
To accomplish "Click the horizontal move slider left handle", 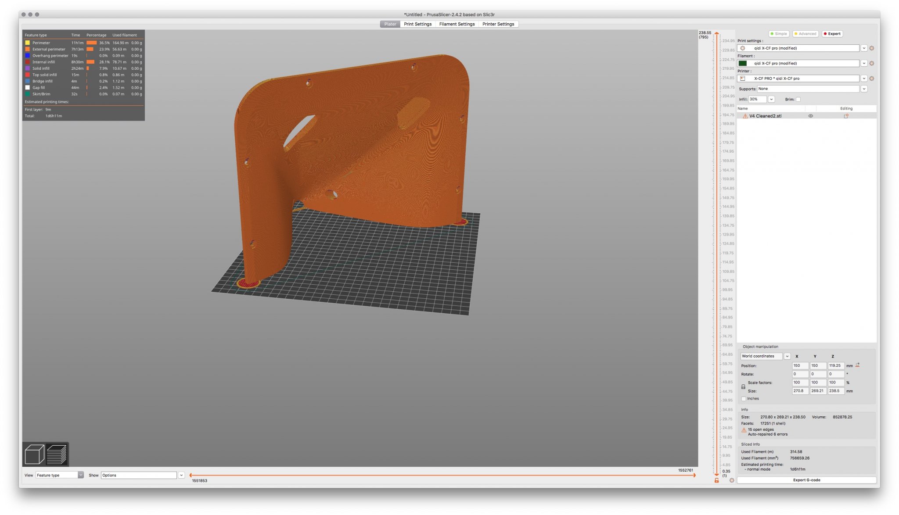I will click(x=191, y=475).
